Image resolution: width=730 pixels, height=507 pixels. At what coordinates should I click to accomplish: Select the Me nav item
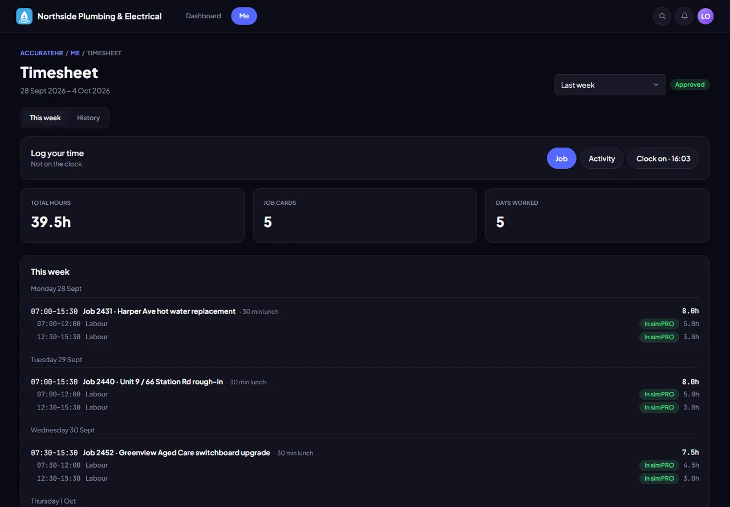[244, 16]
